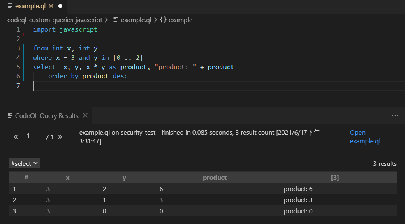This screenshot has height=224, width=405.
Task: Open the #select result set dropdown
Action: [x=25, y=163]
